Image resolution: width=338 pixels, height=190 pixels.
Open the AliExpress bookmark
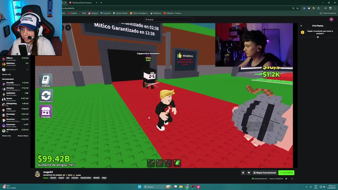173,13
